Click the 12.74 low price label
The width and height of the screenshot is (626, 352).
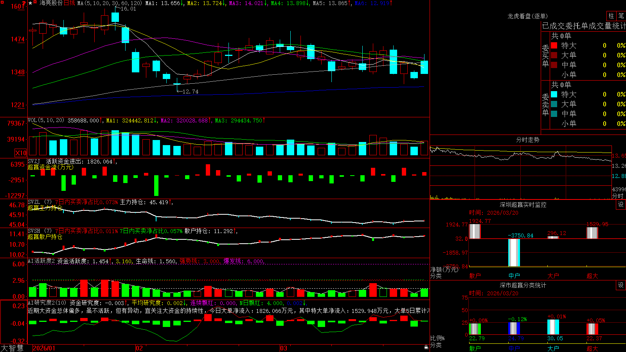[191, 92]
